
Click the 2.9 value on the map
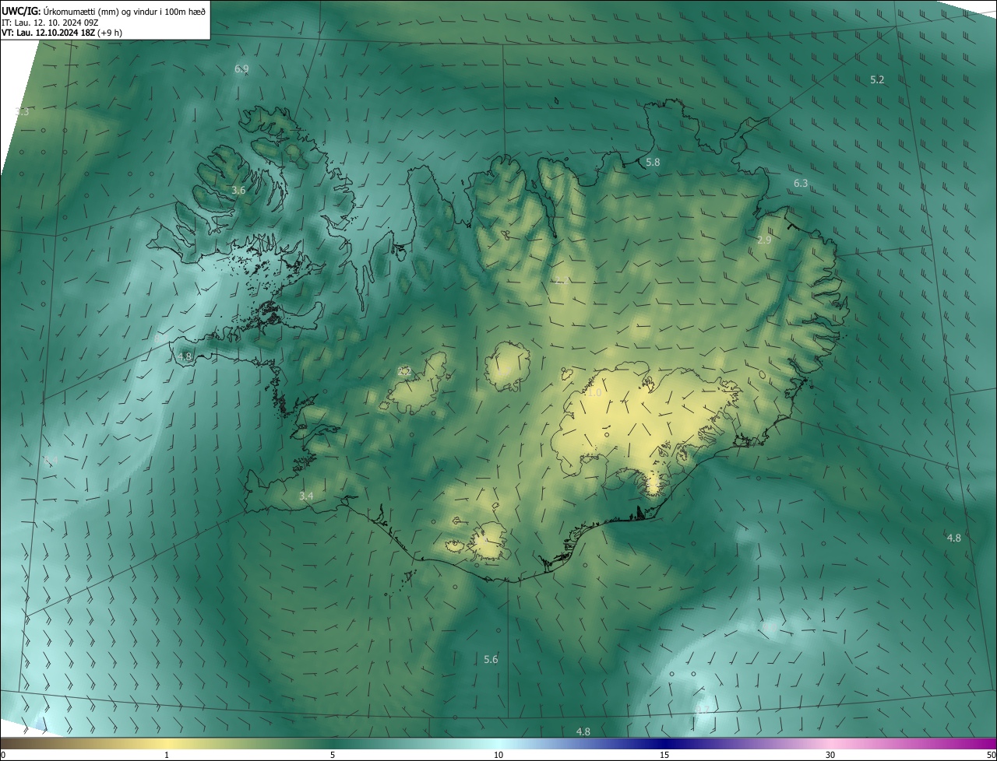pyautogui.click(x=764, y=240)
